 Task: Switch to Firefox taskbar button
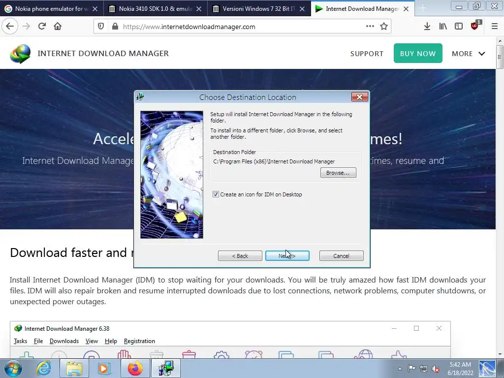[x=135, y=368]
